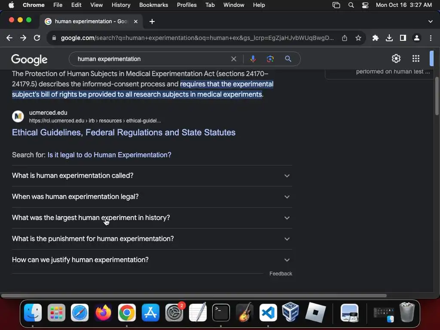Toggle Chrome side panel
440x330 pixels.
(403, 38)
